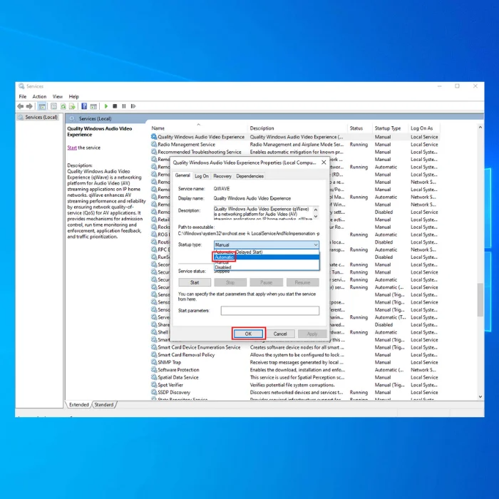This screenshot has height=499, width=499.
Task: Sort by the Status column header
Action: pyautogui.click(x=360, y=128)
